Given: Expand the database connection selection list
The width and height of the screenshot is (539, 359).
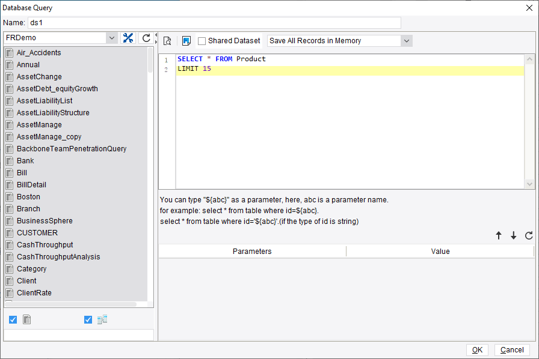Looking at the screenshot, I should click(x=112, y=37).
